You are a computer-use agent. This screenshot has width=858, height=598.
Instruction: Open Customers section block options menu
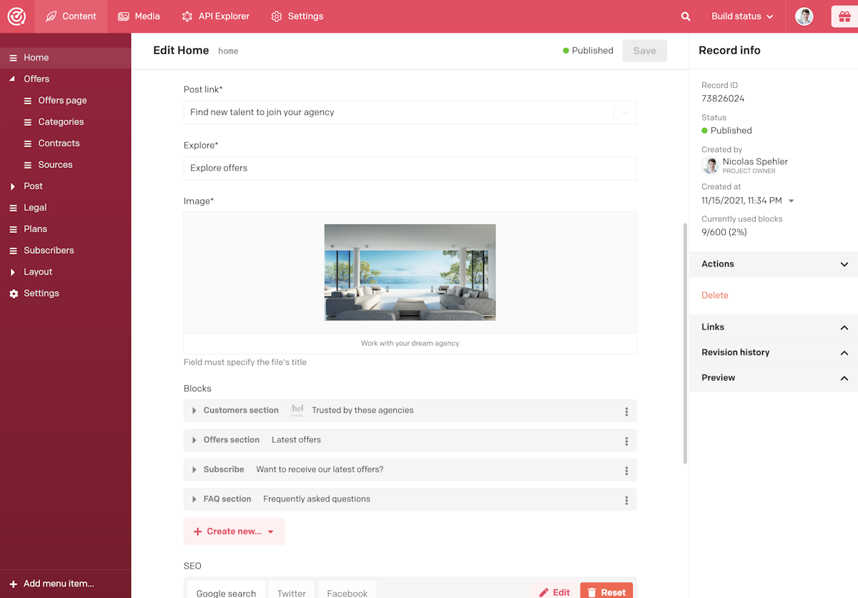coord(626,411)
